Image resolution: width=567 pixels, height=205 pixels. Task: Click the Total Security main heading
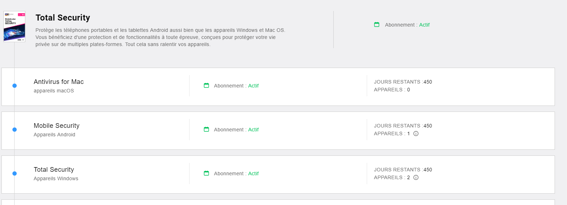(x=63, y=18)
